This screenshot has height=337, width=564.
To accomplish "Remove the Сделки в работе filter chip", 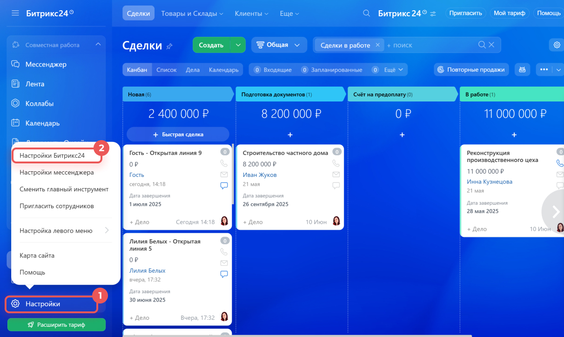I will point(377,45).
